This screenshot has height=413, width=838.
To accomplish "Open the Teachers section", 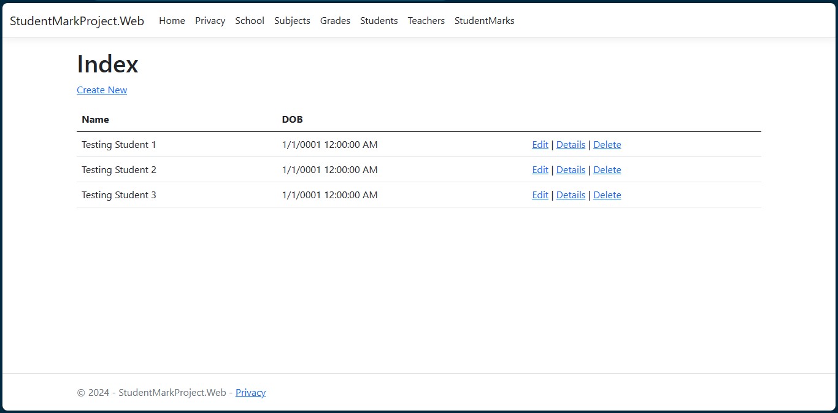I will [426, 20].
